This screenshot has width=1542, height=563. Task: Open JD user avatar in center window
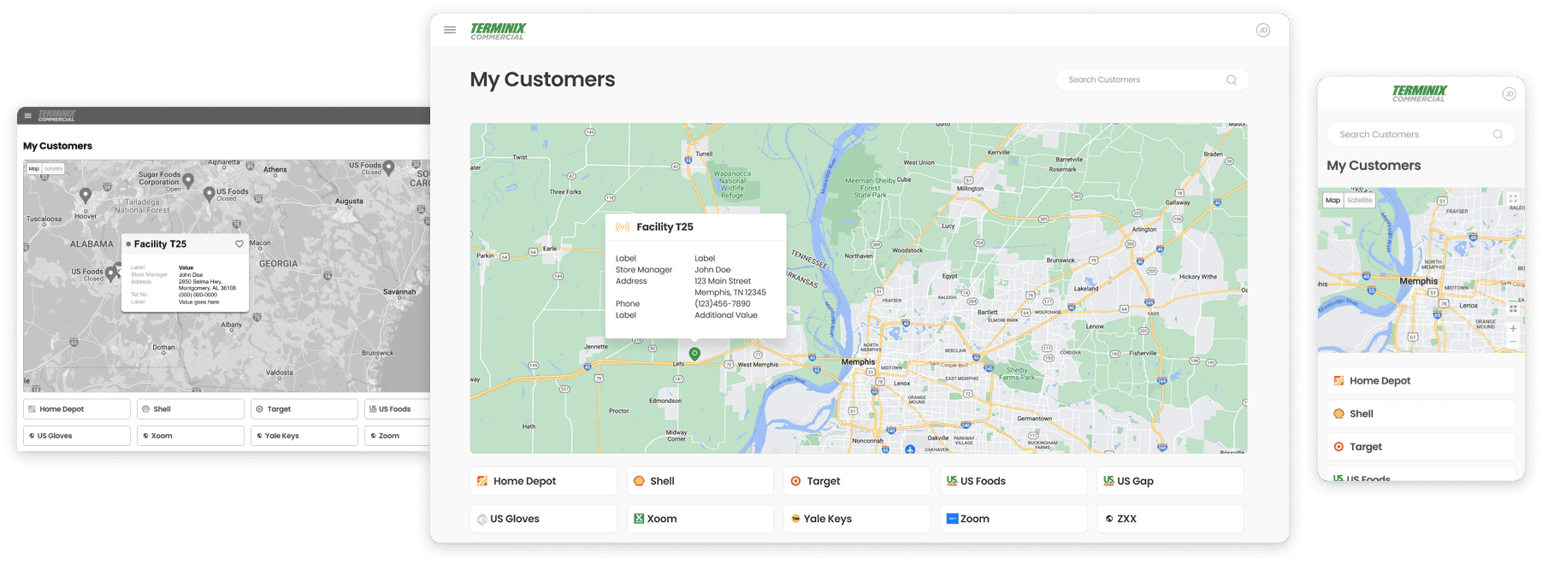tap(1262, 30)
